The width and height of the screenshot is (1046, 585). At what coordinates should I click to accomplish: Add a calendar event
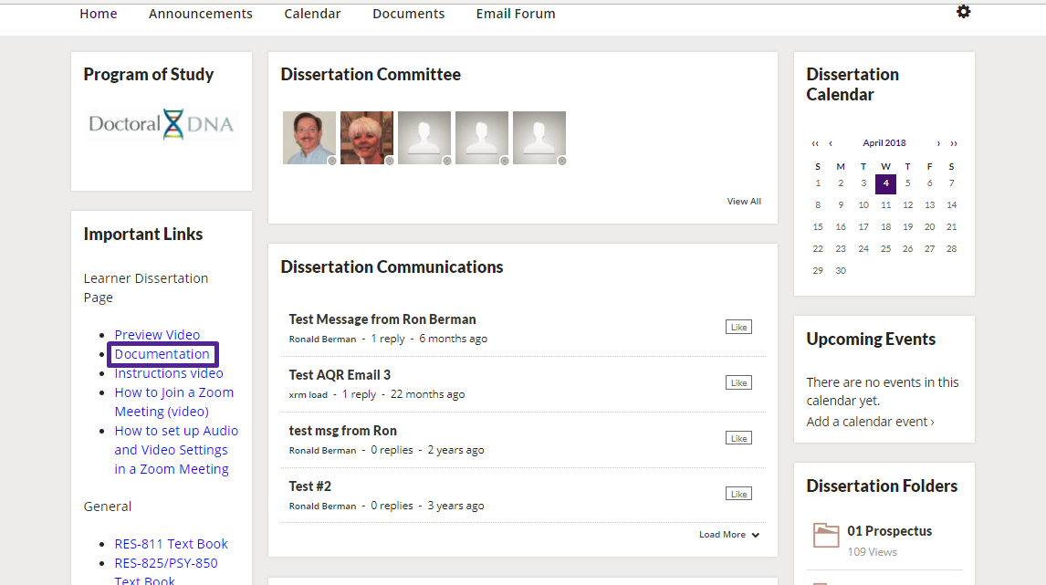870,422
